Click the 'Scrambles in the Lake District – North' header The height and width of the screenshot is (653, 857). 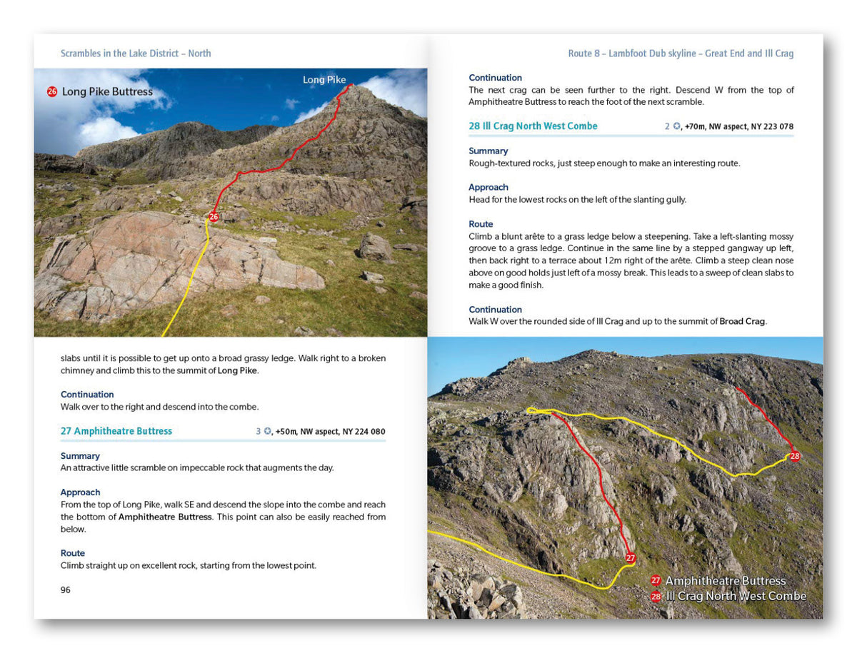point(136,54)
